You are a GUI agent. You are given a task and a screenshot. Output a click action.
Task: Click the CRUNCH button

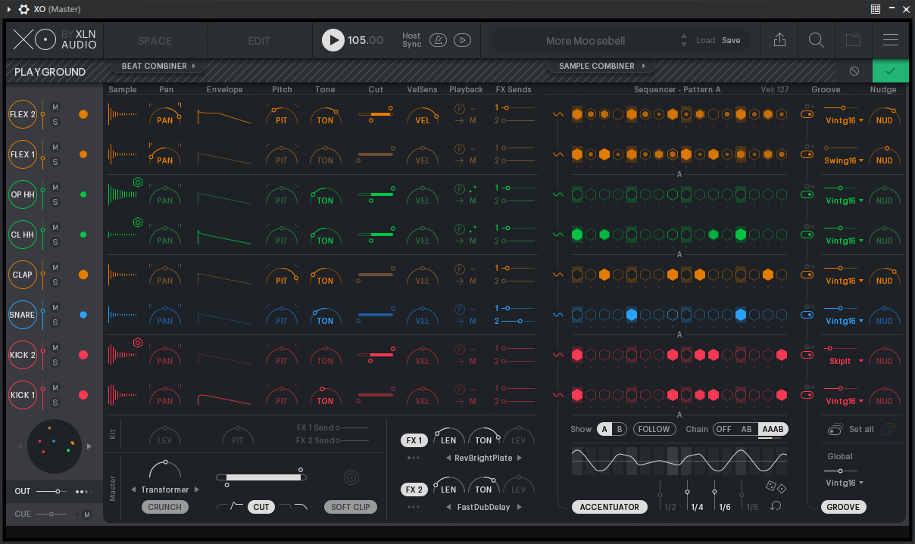click(164, 507)
